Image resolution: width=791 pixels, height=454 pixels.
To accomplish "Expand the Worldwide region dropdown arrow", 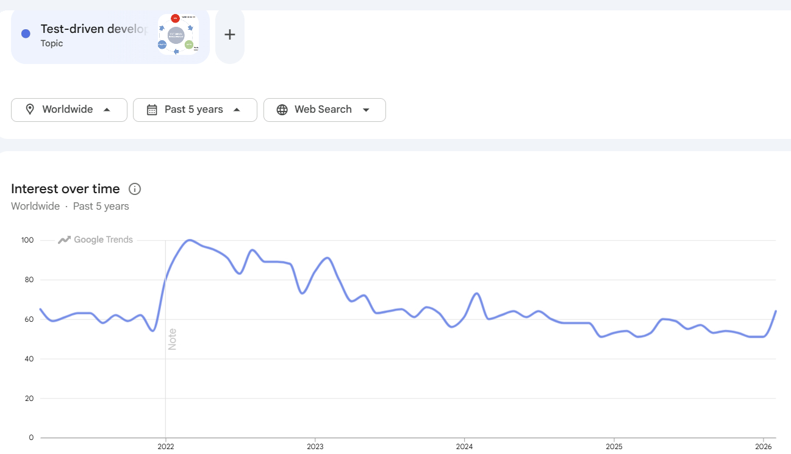I will click(107, 110).
